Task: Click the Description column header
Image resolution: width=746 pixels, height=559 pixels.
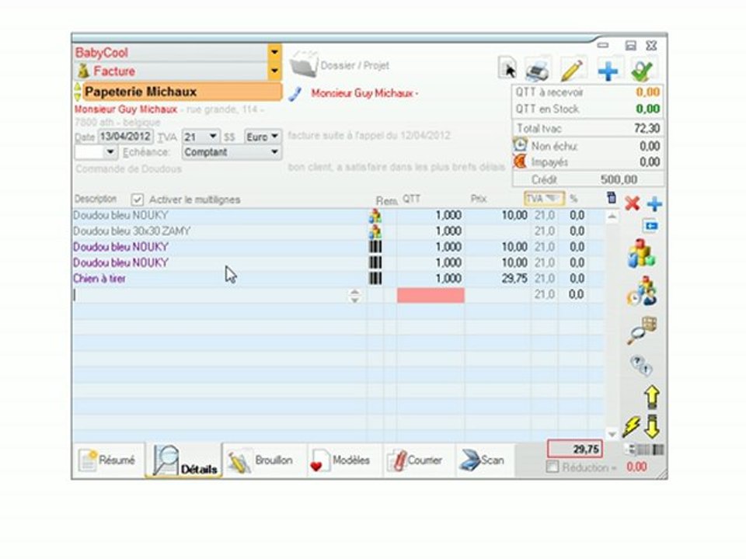Action: [x=96, y=199]
